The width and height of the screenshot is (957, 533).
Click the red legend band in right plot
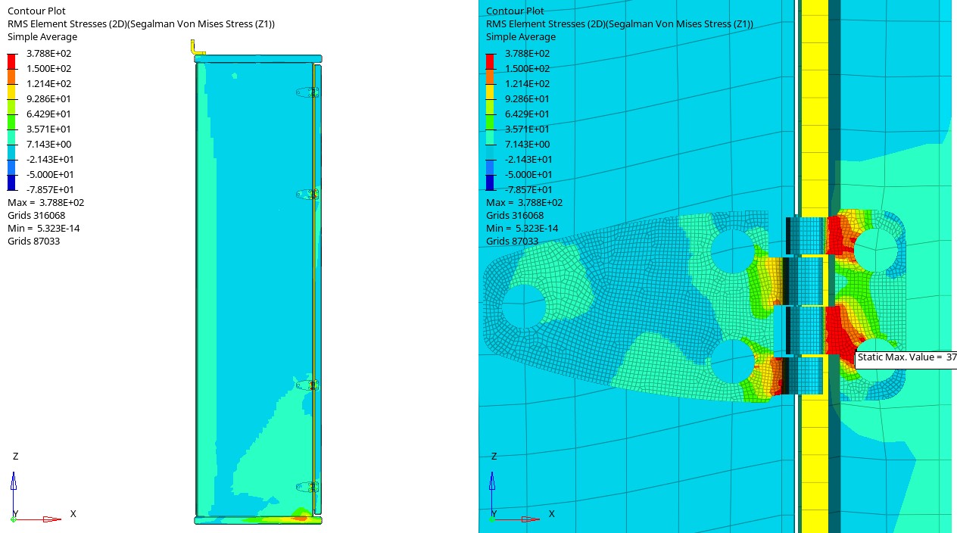click(x=490, y=61)
